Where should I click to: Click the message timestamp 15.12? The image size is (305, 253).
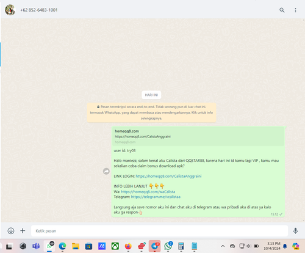[x=274, y=215]
